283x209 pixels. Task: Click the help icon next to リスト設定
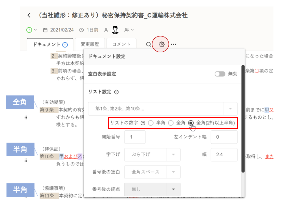(116, 92)
